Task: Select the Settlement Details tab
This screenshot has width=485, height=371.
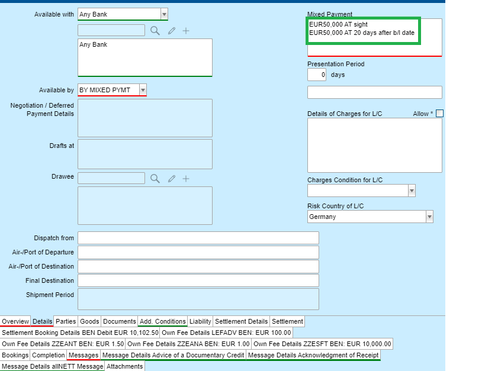Action: (x=241, y=321)
